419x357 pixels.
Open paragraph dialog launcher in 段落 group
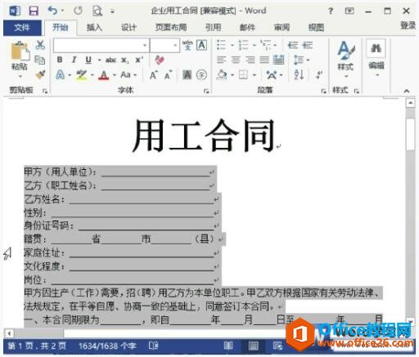(323, 91)
